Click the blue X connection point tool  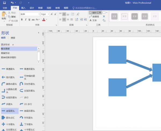point(104,16)
